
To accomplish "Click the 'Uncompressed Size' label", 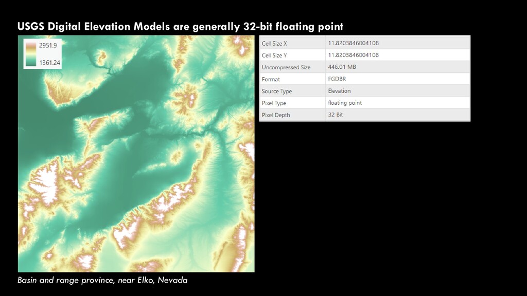I will pos(286,67).
